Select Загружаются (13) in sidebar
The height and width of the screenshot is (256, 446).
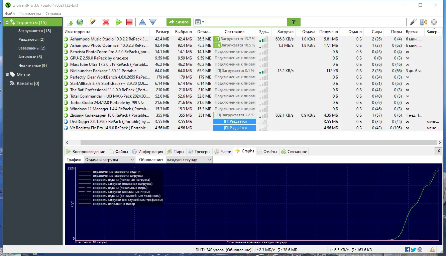35,31
